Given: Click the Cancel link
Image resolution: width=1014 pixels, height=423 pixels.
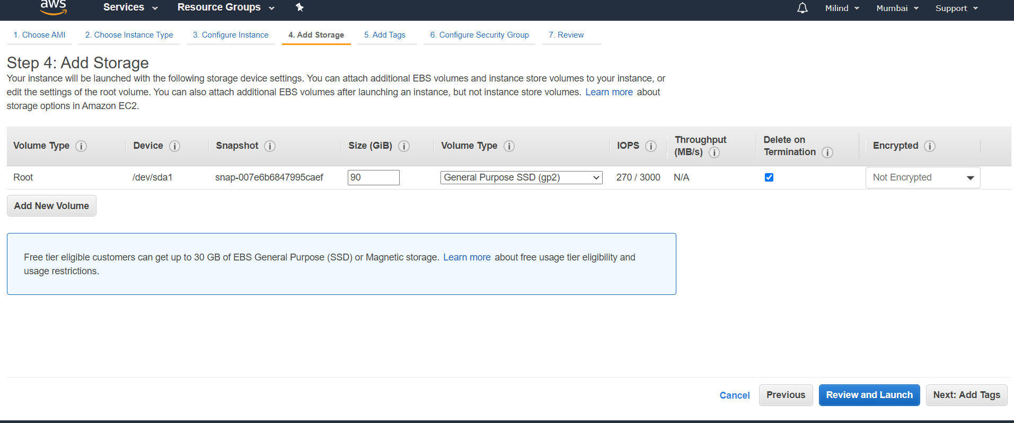Looking at the screenshot, I should (735, 395).
